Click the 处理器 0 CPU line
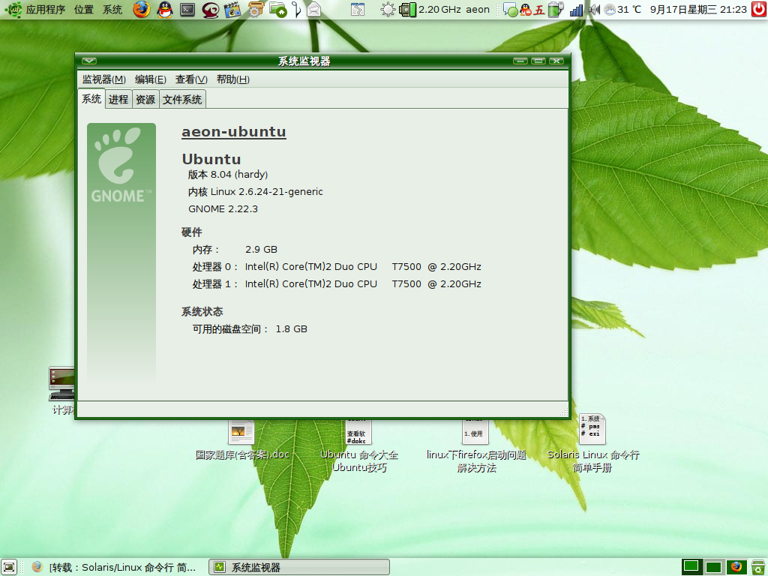 click(x=337, y=266)
